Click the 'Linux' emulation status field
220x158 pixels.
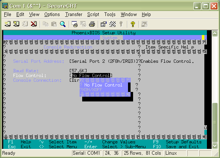[175, 153]
